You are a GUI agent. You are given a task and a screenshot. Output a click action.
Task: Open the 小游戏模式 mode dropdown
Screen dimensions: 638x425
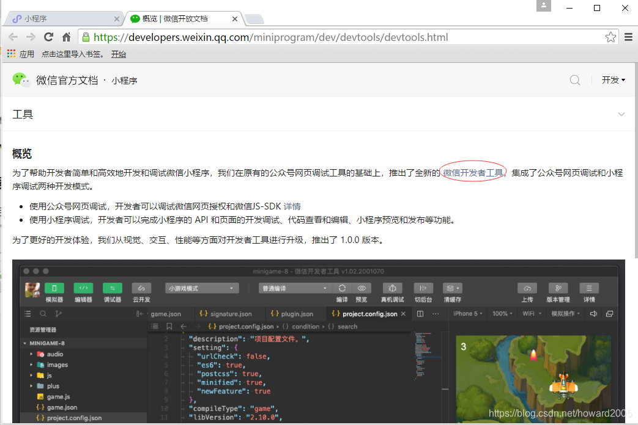pyautogui.click(x=202, y=288)
